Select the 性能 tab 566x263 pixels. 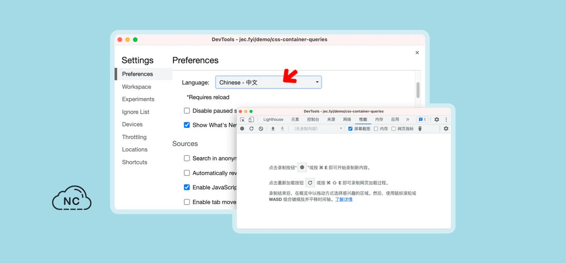[x=363, y=120]
